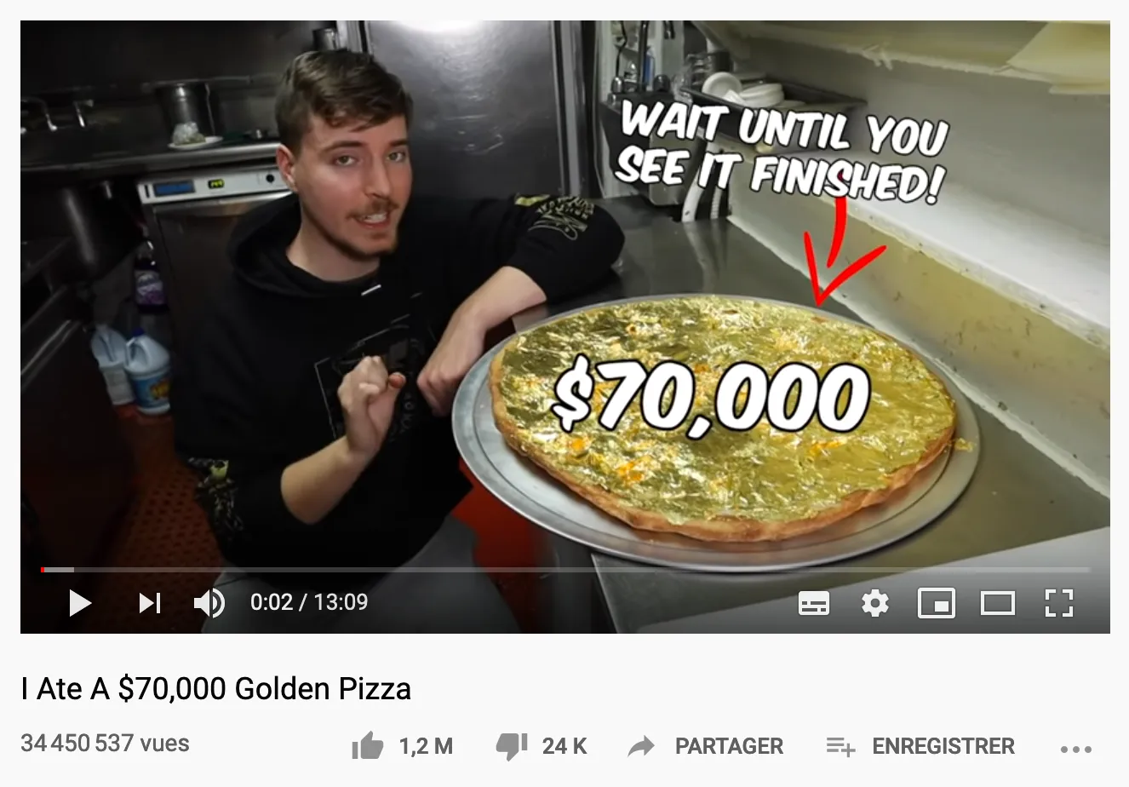Toggle subtitles on the video
The height and width of the screenshot is (787, 1129).
(x=813, y=604)
